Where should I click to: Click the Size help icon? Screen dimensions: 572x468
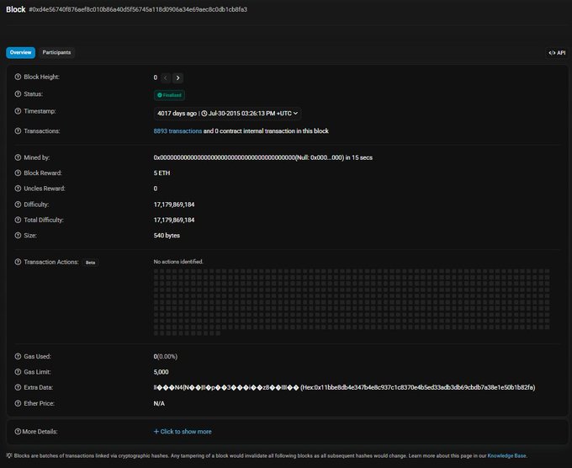18,236
